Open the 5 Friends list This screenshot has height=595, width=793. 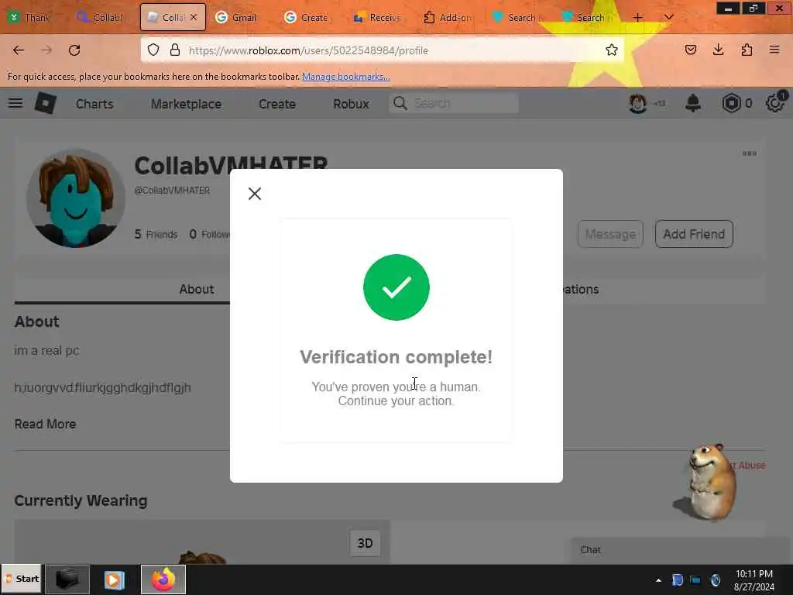(156, 234)
